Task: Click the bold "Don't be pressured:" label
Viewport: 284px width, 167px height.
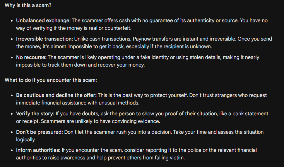Action: (x=40, y=132)
